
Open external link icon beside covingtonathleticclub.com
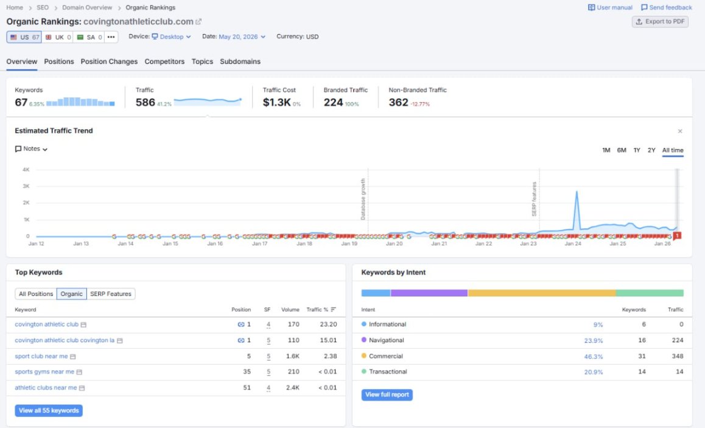(198, 21)
